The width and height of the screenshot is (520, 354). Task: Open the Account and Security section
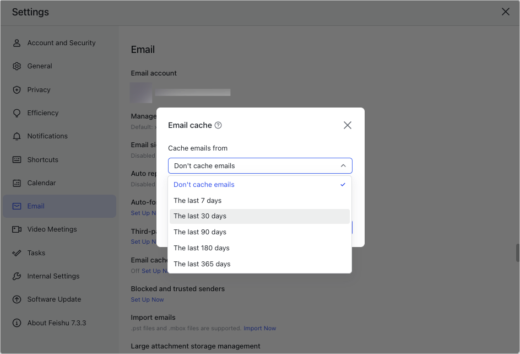17,42
